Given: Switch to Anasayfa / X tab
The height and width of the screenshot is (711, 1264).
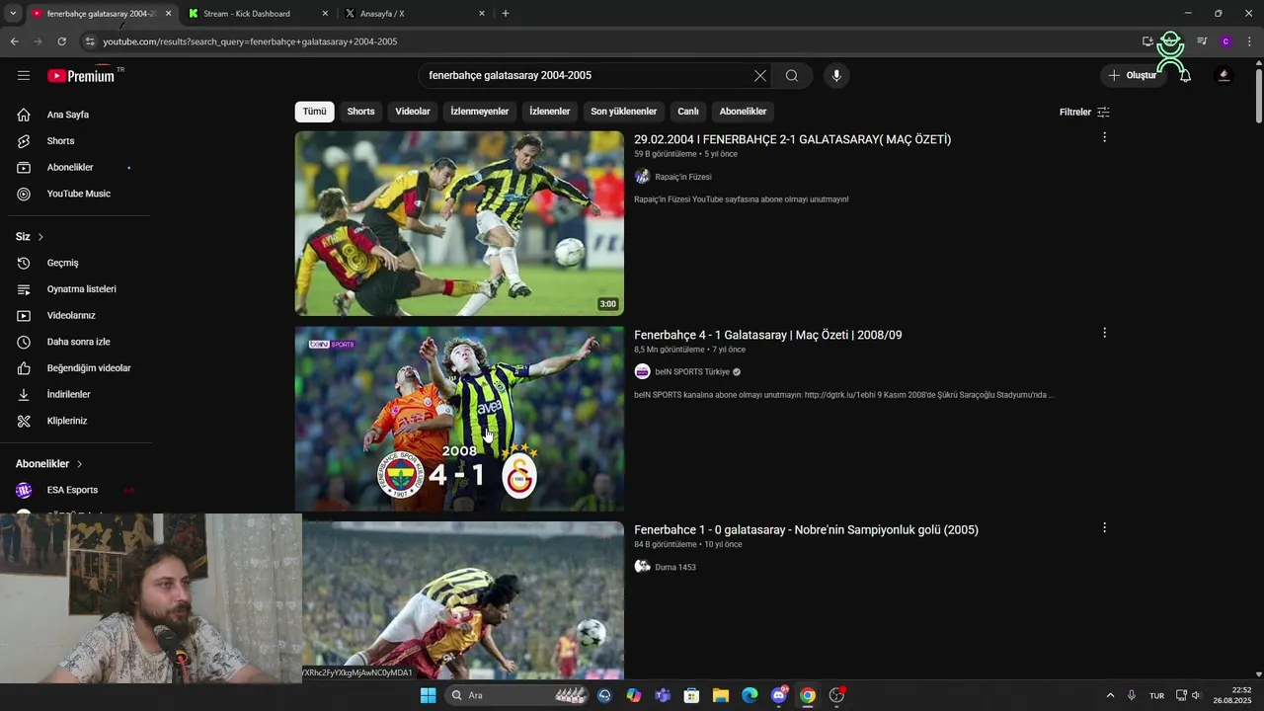Looking at the screenshot, I should (x=415, y=13).
